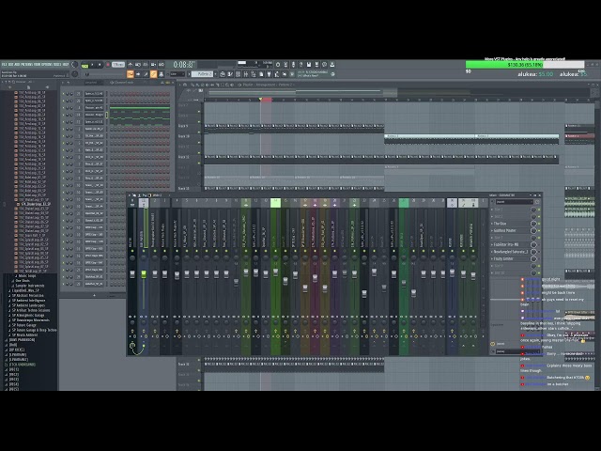The width and height of the screenshot is (601, 451).
Task: Open the channel rack filter dropdown
Action: tap(92, 82)
